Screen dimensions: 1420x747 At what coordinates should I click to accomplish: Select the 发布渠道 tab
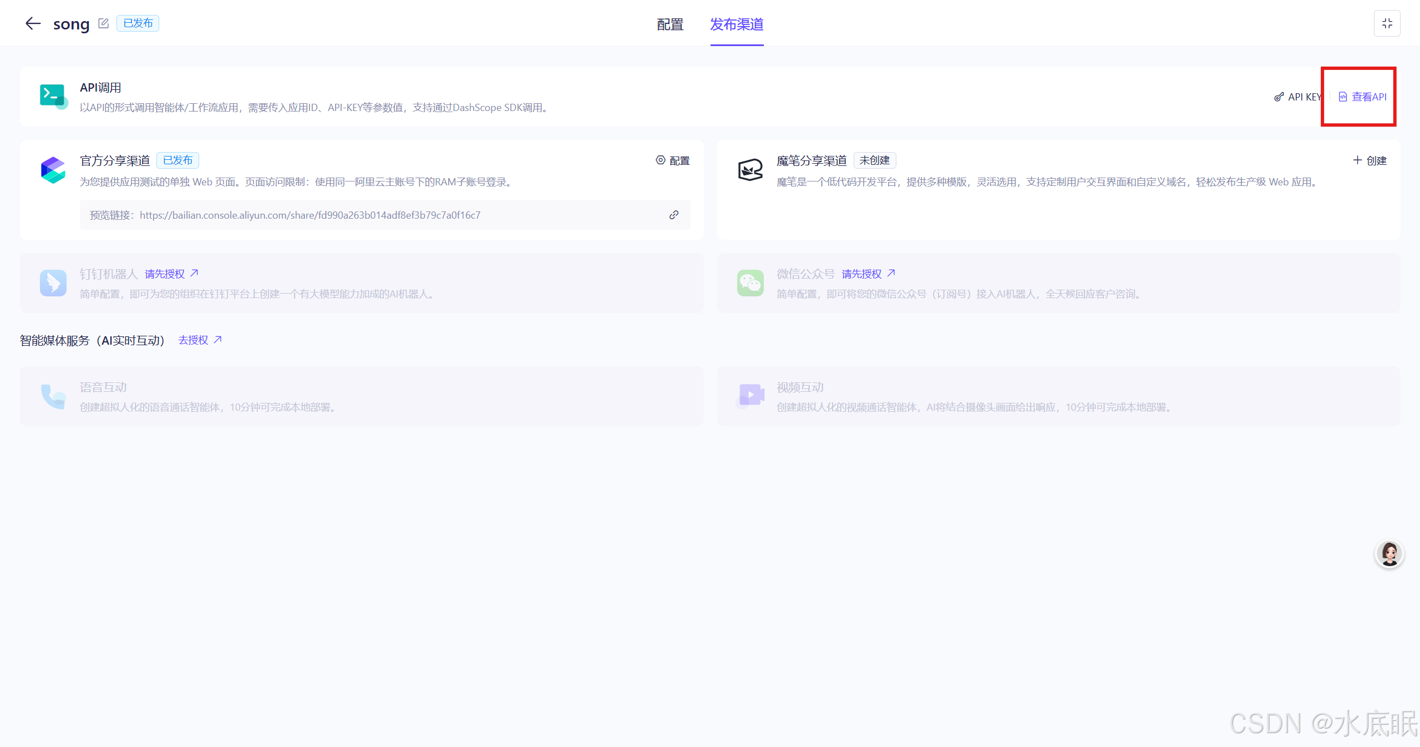tap(737, 24)
